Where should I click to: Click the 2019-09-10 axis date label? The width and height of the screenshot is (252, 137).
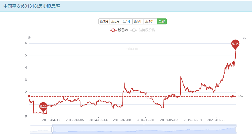192,120
